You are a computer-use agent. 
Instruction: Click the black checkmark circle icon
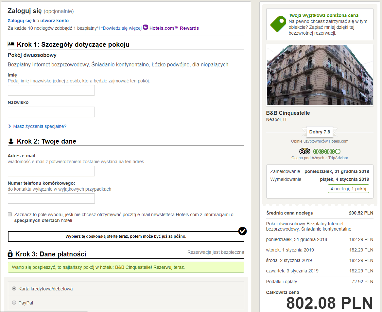[242, 231]
